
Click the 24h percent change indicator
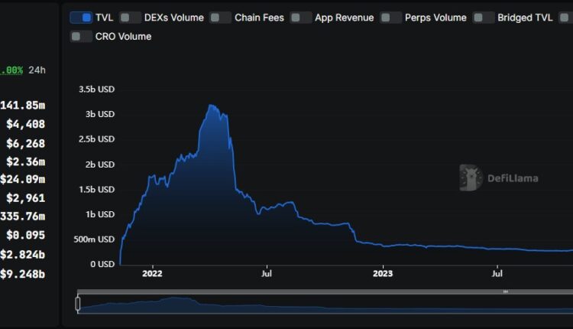coord(23,70)
